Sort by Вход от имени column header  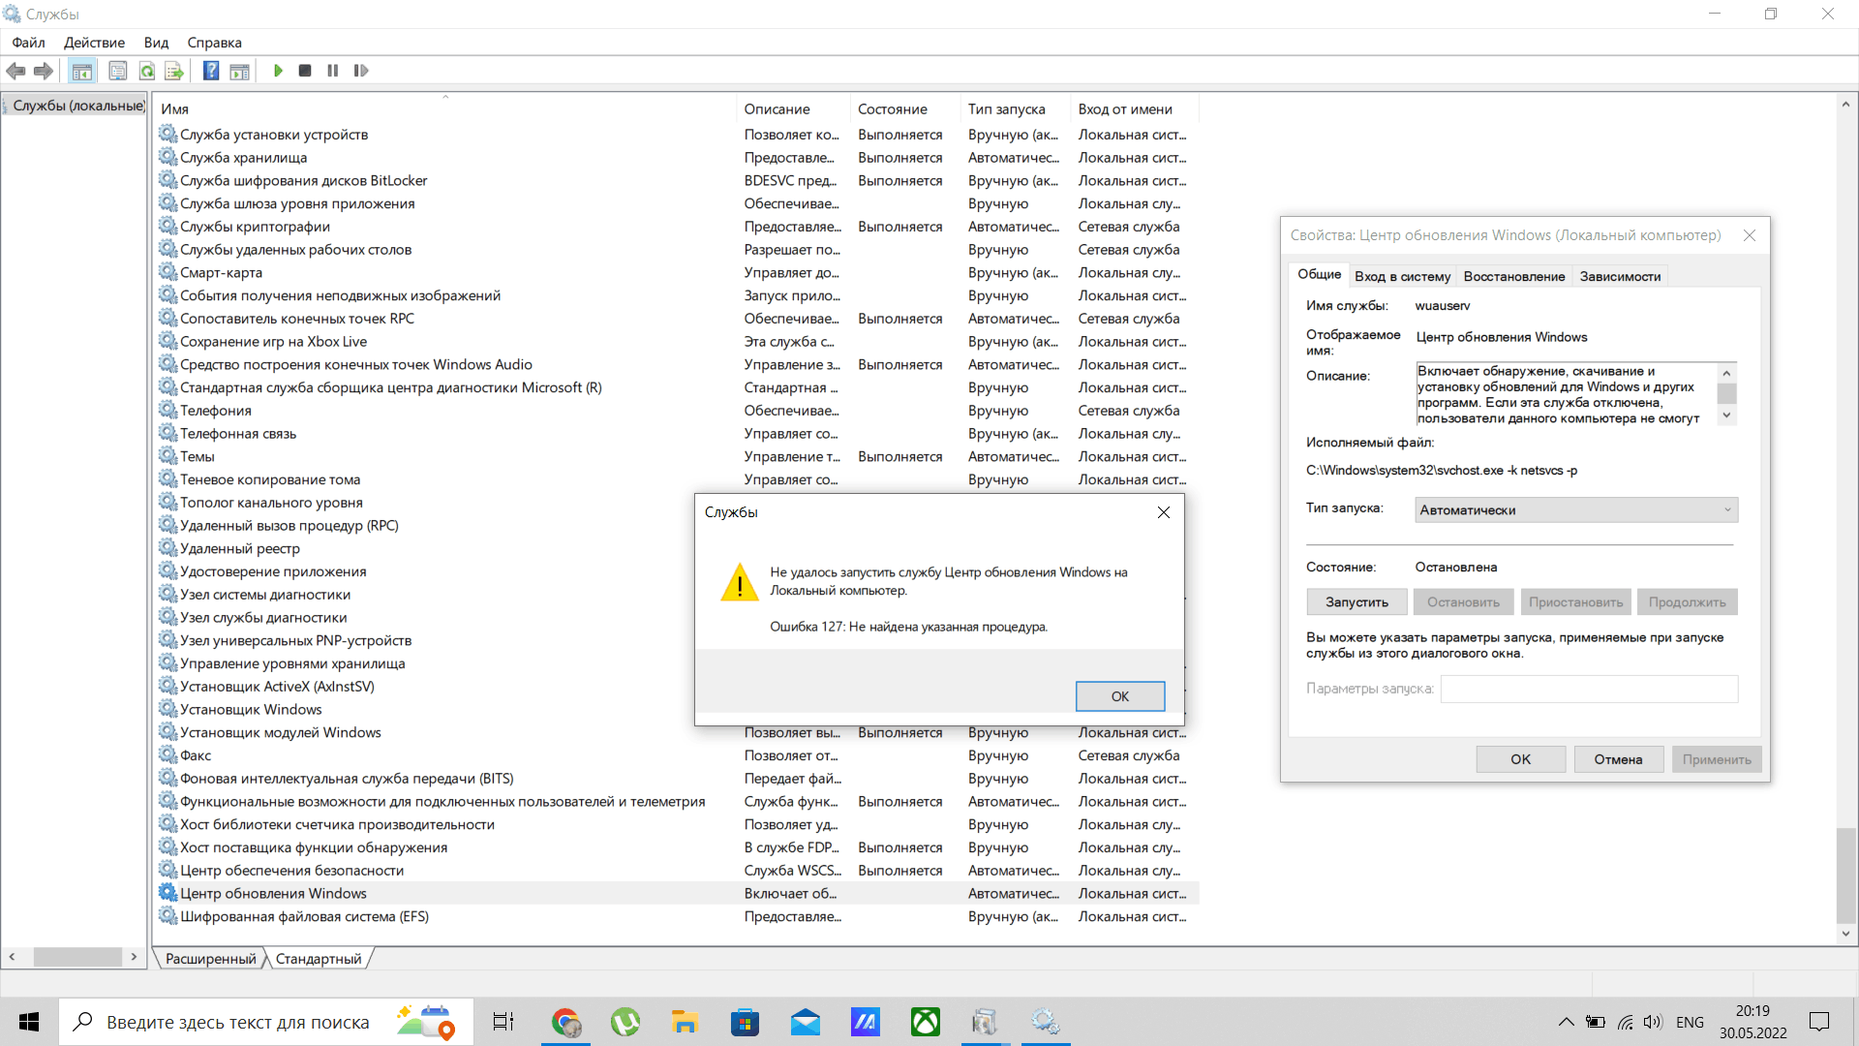coord(1135,108)
